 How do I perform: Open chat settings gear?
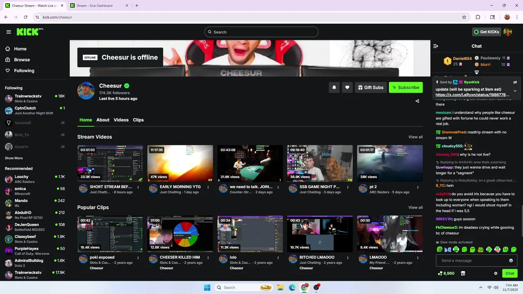click(x=496, y=273)
